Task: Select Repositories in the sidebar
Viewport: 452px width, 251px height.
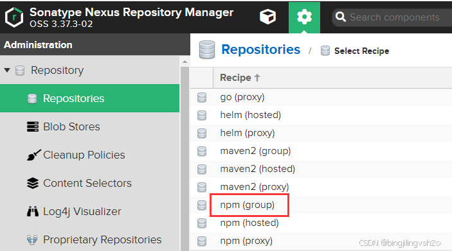Action: tap(89, 98)
